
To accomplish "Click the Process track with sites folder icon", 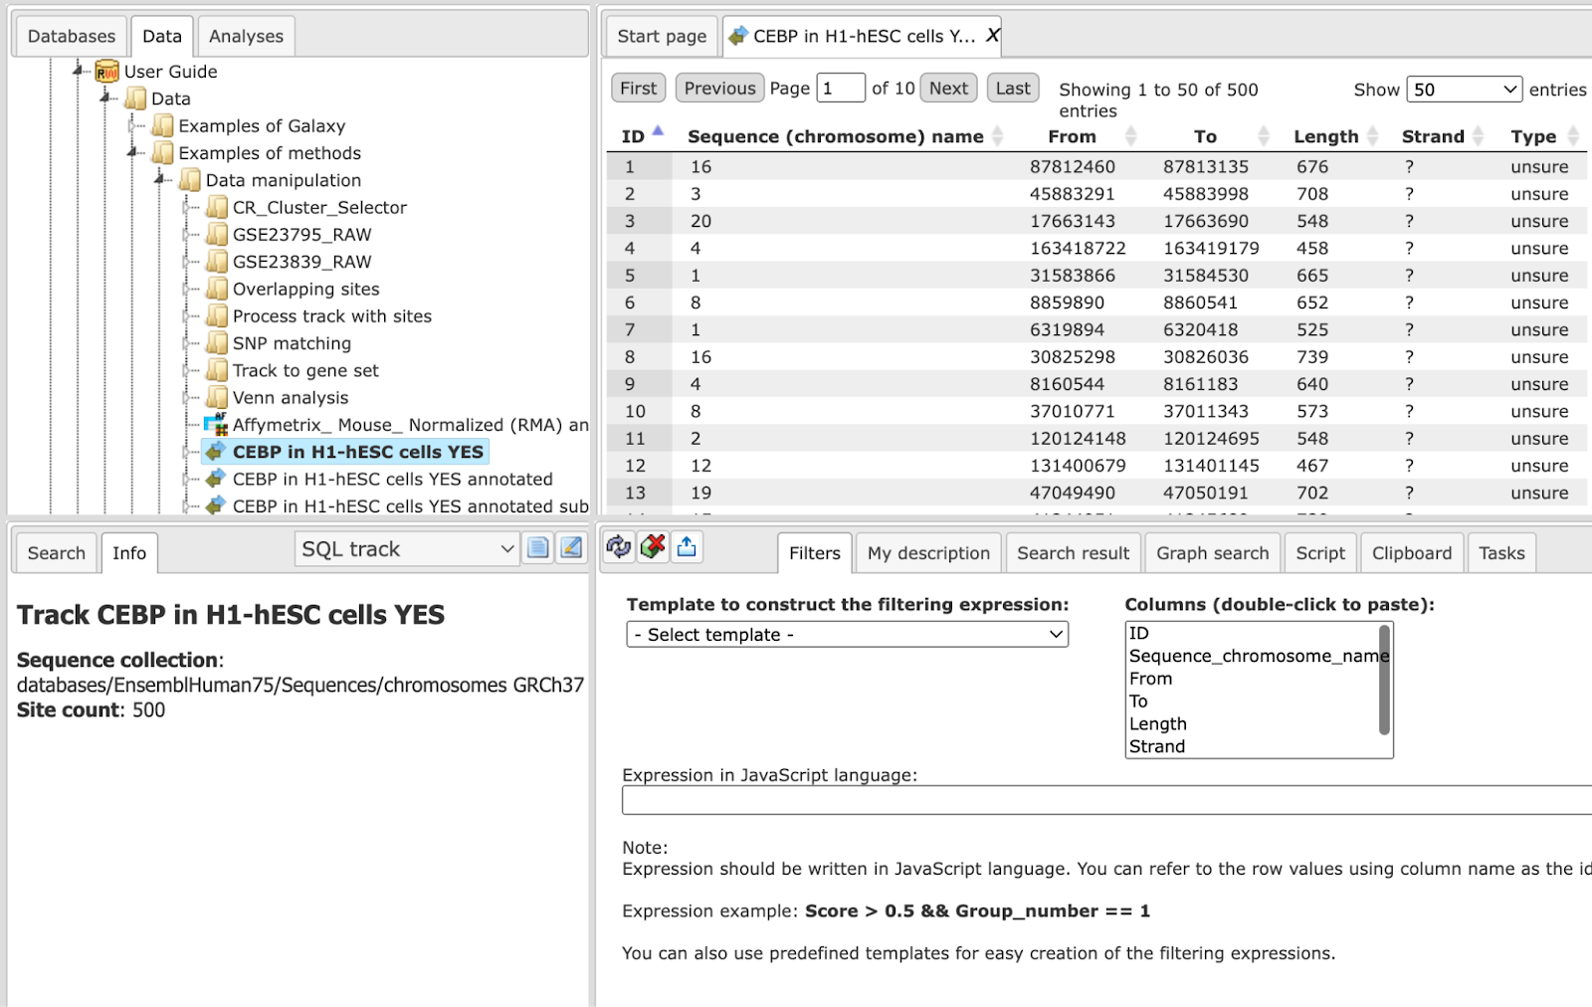I will click(216, 315).
